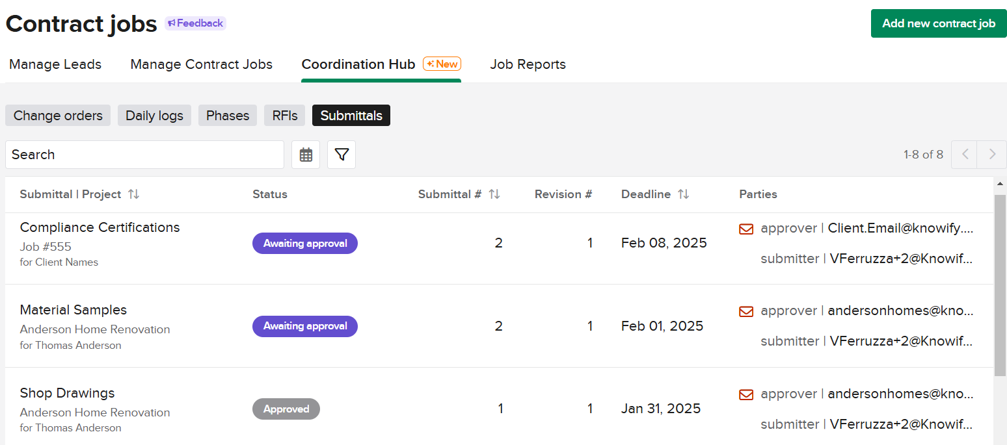1007x445 pixels.
Task: Click Material Samples approver andersonhomes email
Action: tap(901, 311)
